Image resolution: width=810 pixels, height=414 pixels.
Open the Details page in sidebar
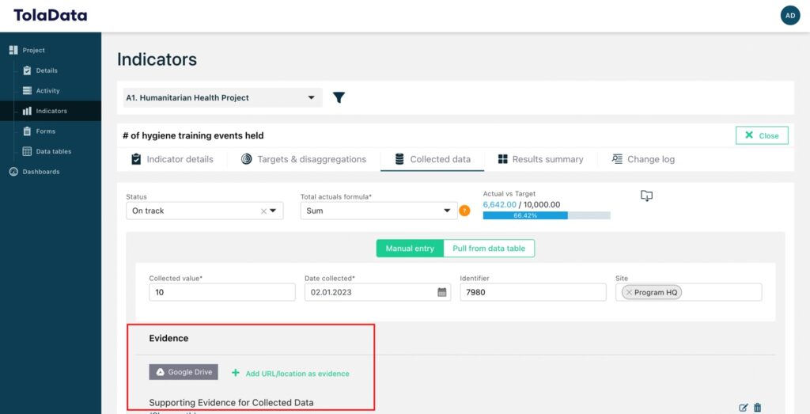point(47,70)
